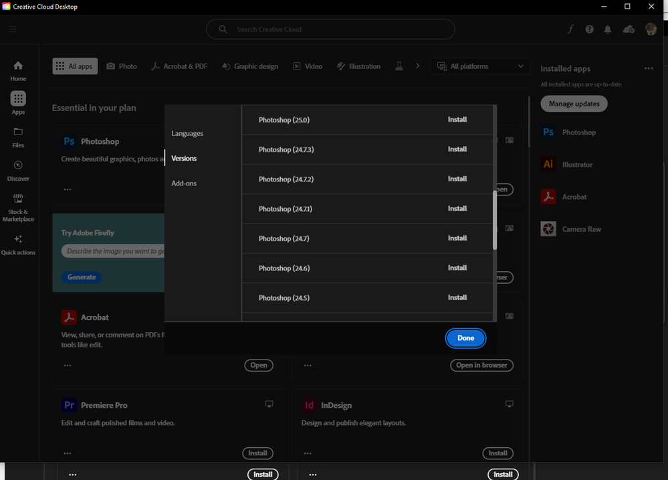Click the search magnifier icon
668x480 pixels.
pos(223,29)
